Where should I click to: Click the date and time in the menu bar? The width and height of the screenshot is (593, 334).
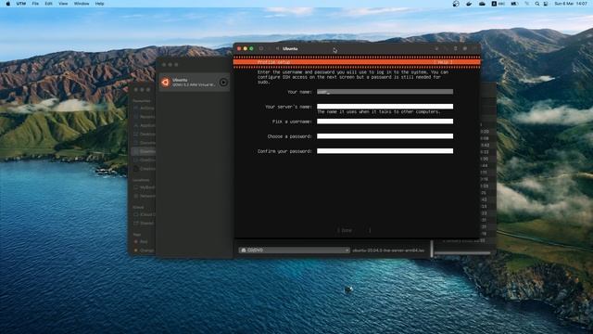[571, 4]
